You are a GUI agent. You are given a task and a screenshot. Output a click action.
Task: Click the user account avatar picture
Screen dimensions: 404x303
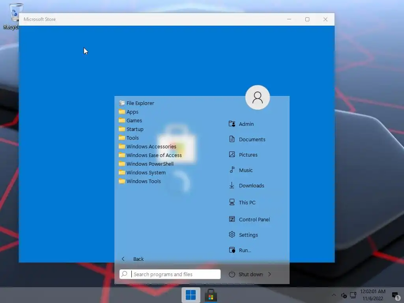pos(257,97)
